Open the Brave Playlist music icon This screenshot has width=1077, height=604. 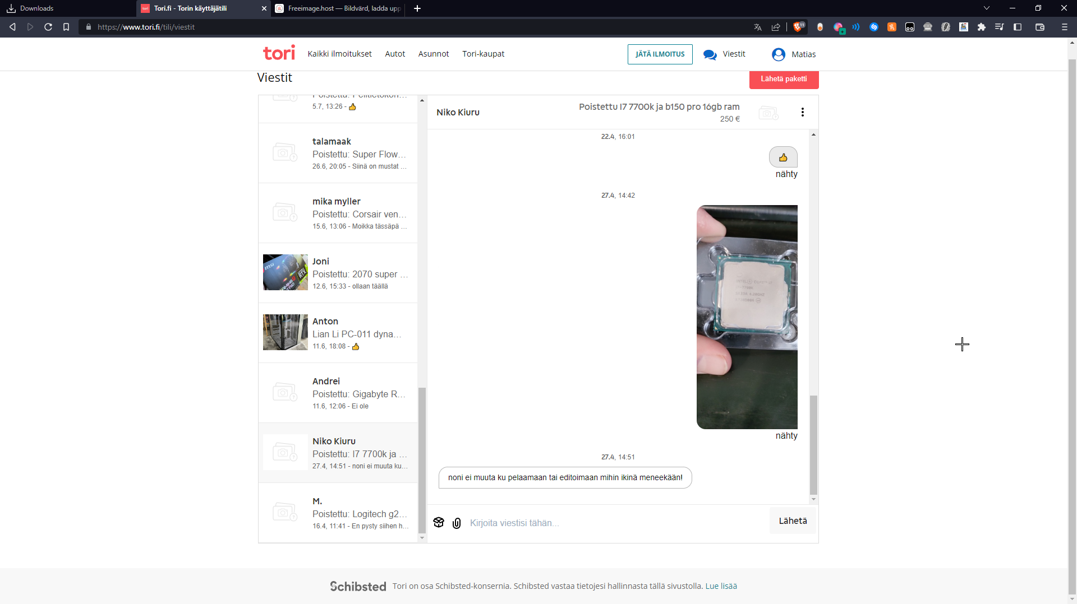tap(1000, 27)
